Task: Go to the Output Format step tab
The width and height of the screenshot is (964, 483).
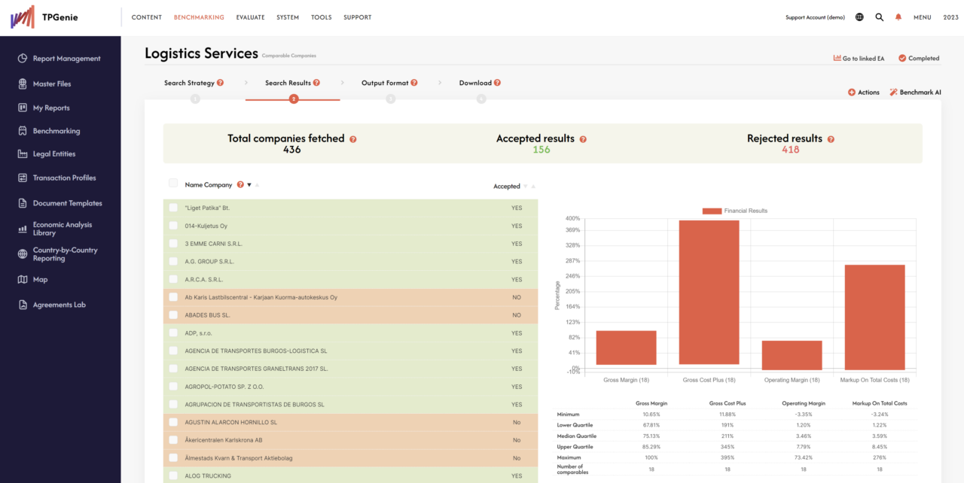Action: (x=385, y=83)
